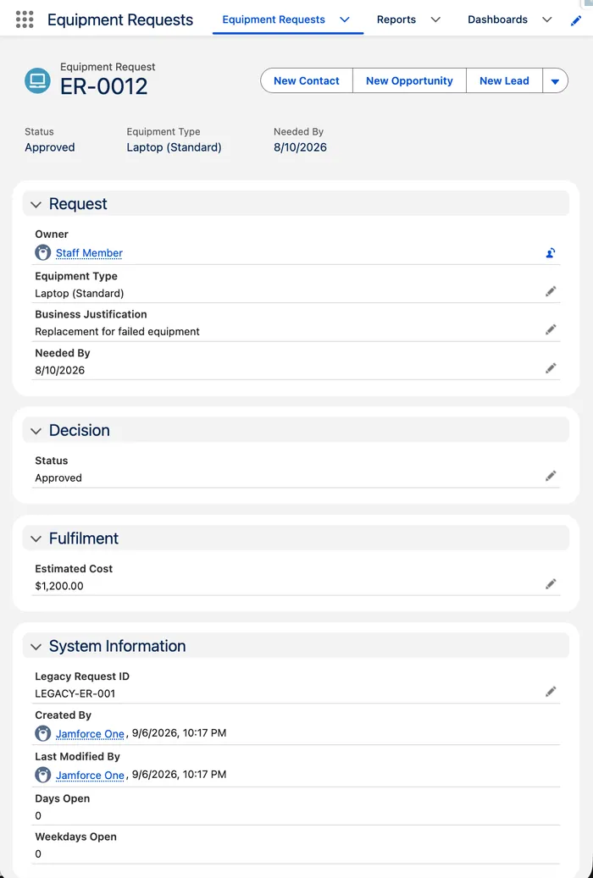
Task: Click Created By Jamforce One avatar
Action: (42, 733)
